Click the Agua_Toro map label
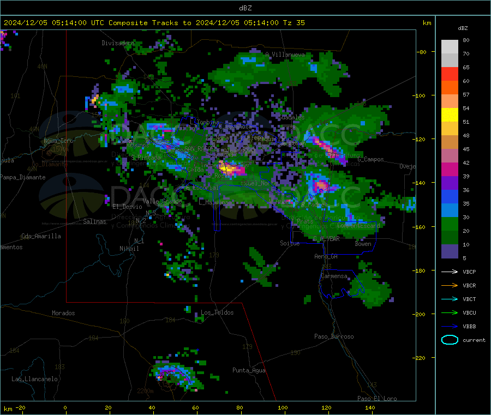 (58, 141)
